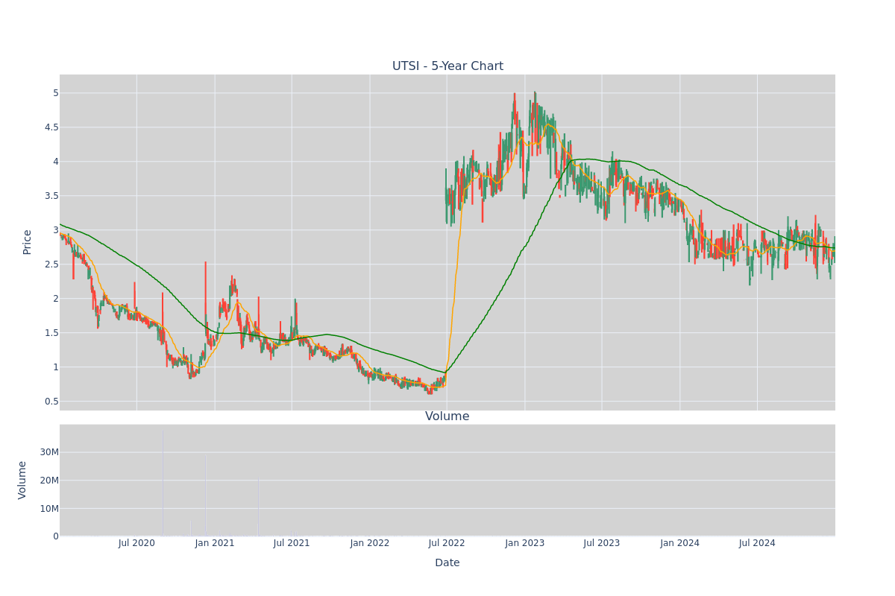Click the price tick label '2.5'
Image resolution: width=895 pixels, height=596 pixels.
pyautogui.click(x=51, y=264)
